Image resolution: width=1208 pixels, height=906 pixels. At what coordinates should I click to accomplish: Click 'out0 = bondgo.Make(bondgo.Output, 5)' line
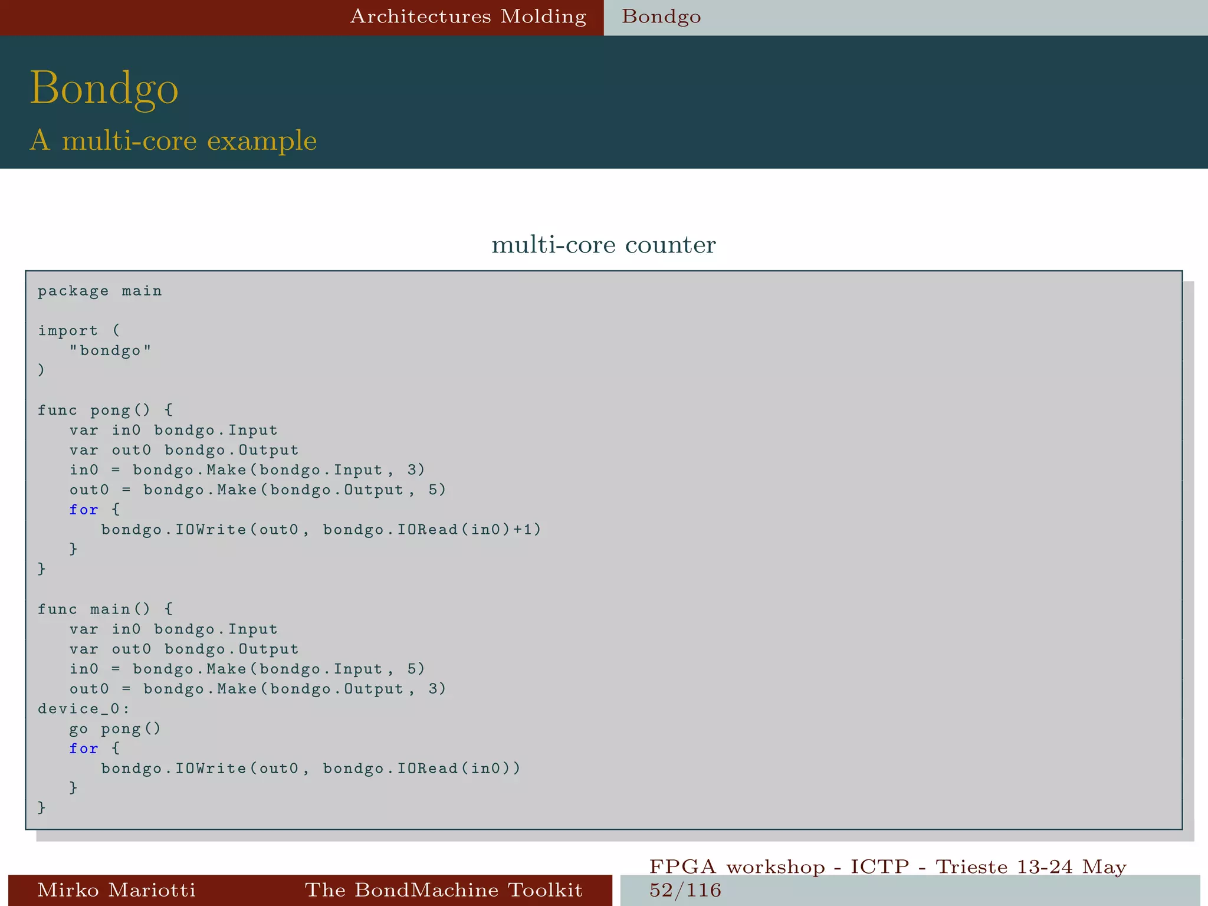[258, 490]
